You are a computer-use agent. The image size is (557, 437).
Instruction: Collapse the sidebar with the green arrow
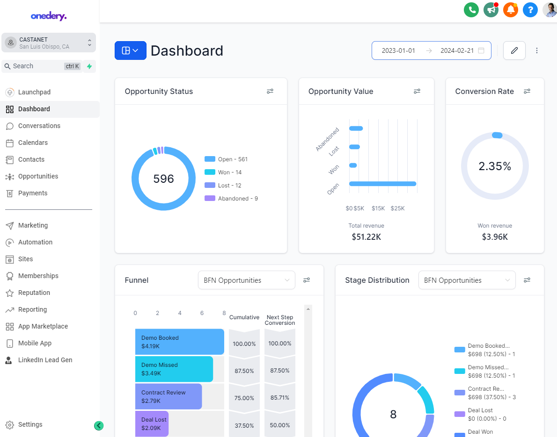pyautogui.click(x=99, y=426)
